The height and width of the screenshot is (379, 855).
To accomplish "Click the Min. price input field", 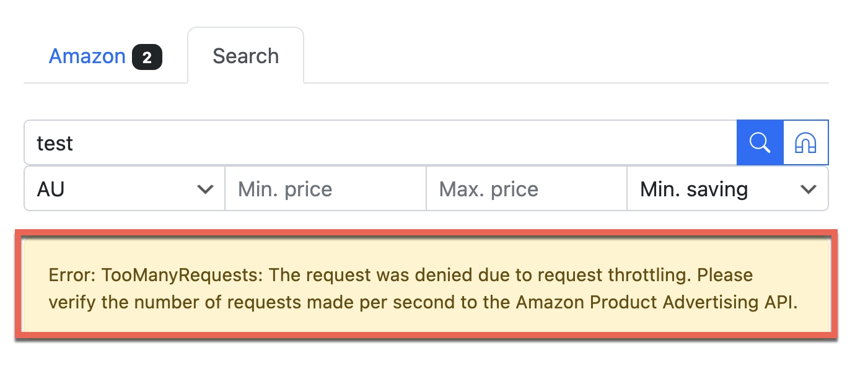I will [x=325, y=189].
